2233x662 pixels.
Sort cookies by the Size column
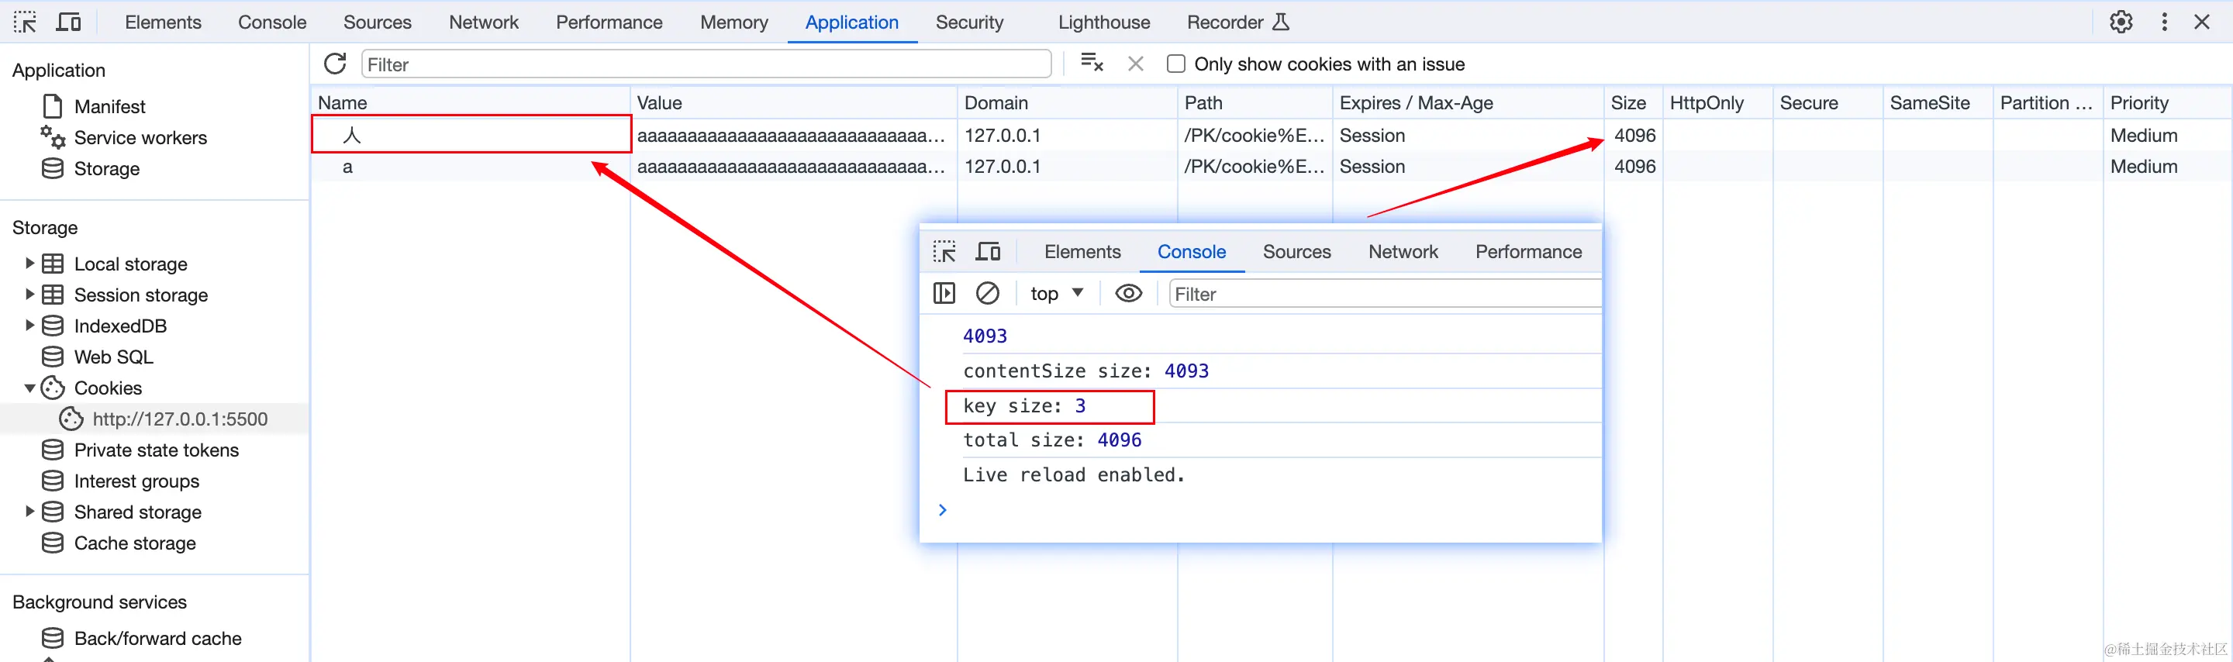pos(1633,103)
